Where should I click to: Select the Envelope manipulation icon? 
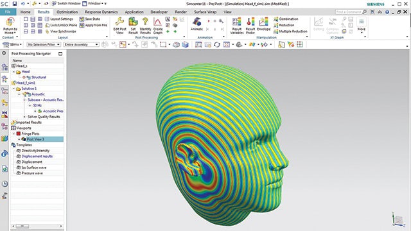pyautogui.click(x=264, y=24)
